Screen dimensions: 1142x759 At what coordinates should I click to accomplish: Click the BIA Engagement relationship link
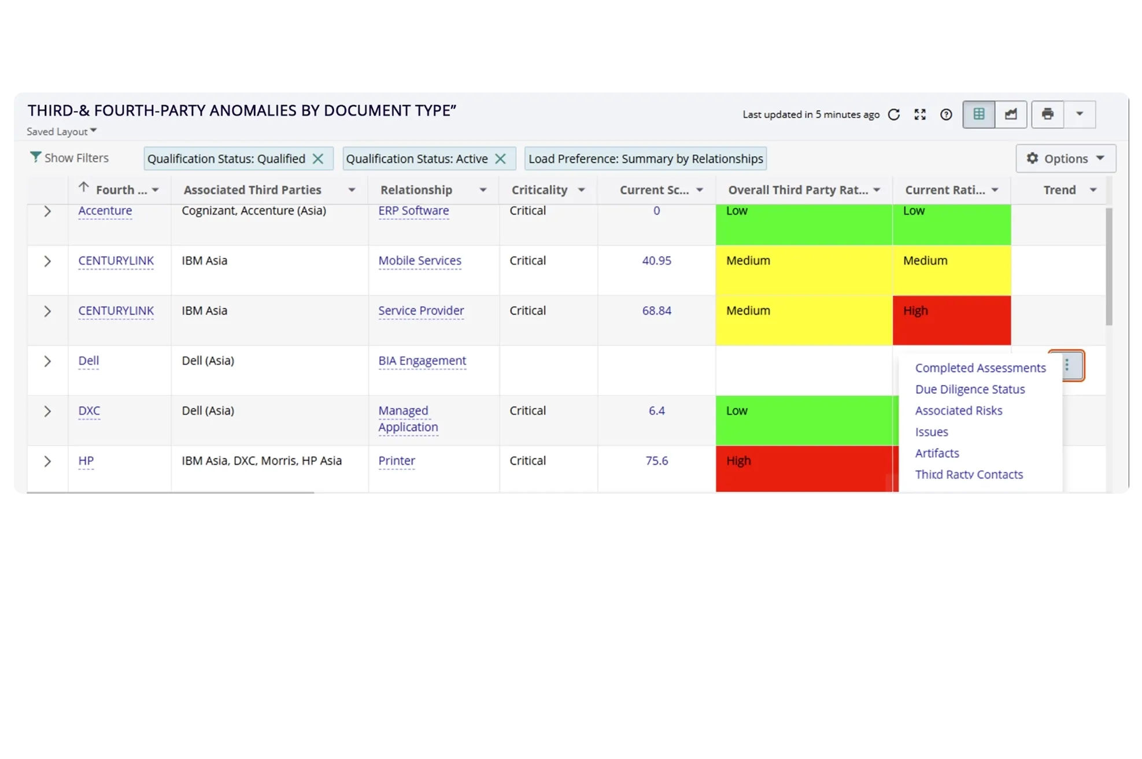422,361
